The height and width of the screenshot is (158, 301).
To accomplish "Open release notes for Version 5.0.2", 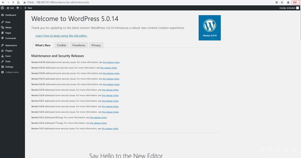I will (x=98, y=123).
